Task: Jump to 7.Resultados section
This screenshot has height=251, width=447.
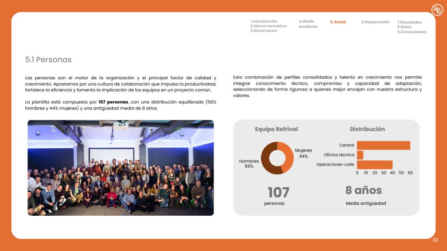Action: pyautogui.click(x=409, y=22)
